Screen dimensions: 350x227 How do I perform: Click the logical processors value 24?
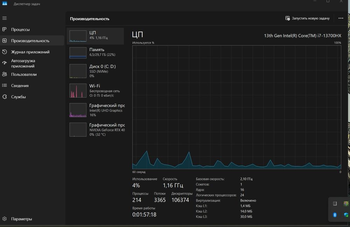click(x=242, y=195)
